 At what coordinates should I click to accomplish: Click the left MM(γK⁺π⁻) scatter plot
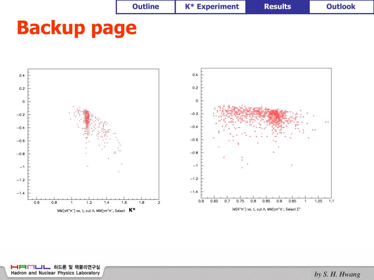(x=93, y=134)
